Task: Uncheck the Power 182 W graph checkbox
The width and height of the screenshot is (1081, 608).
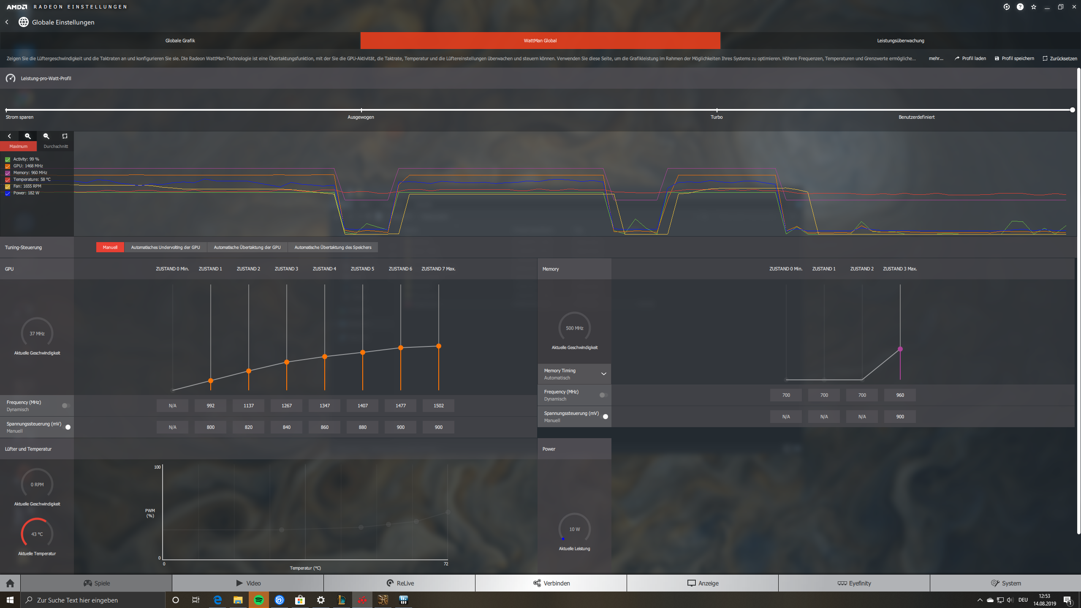Action: [8, 193]
